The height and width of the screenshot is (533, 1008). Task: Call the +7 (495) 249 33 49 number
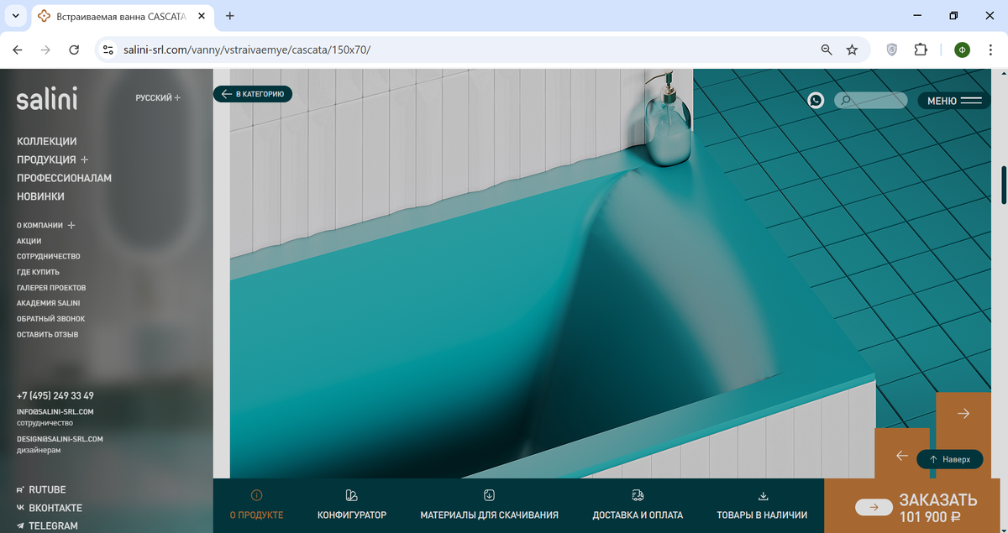point(55,395)
